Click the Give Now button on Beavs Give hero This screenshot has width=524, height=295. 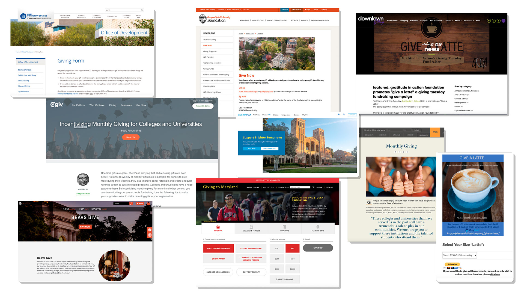coord(85,227)
